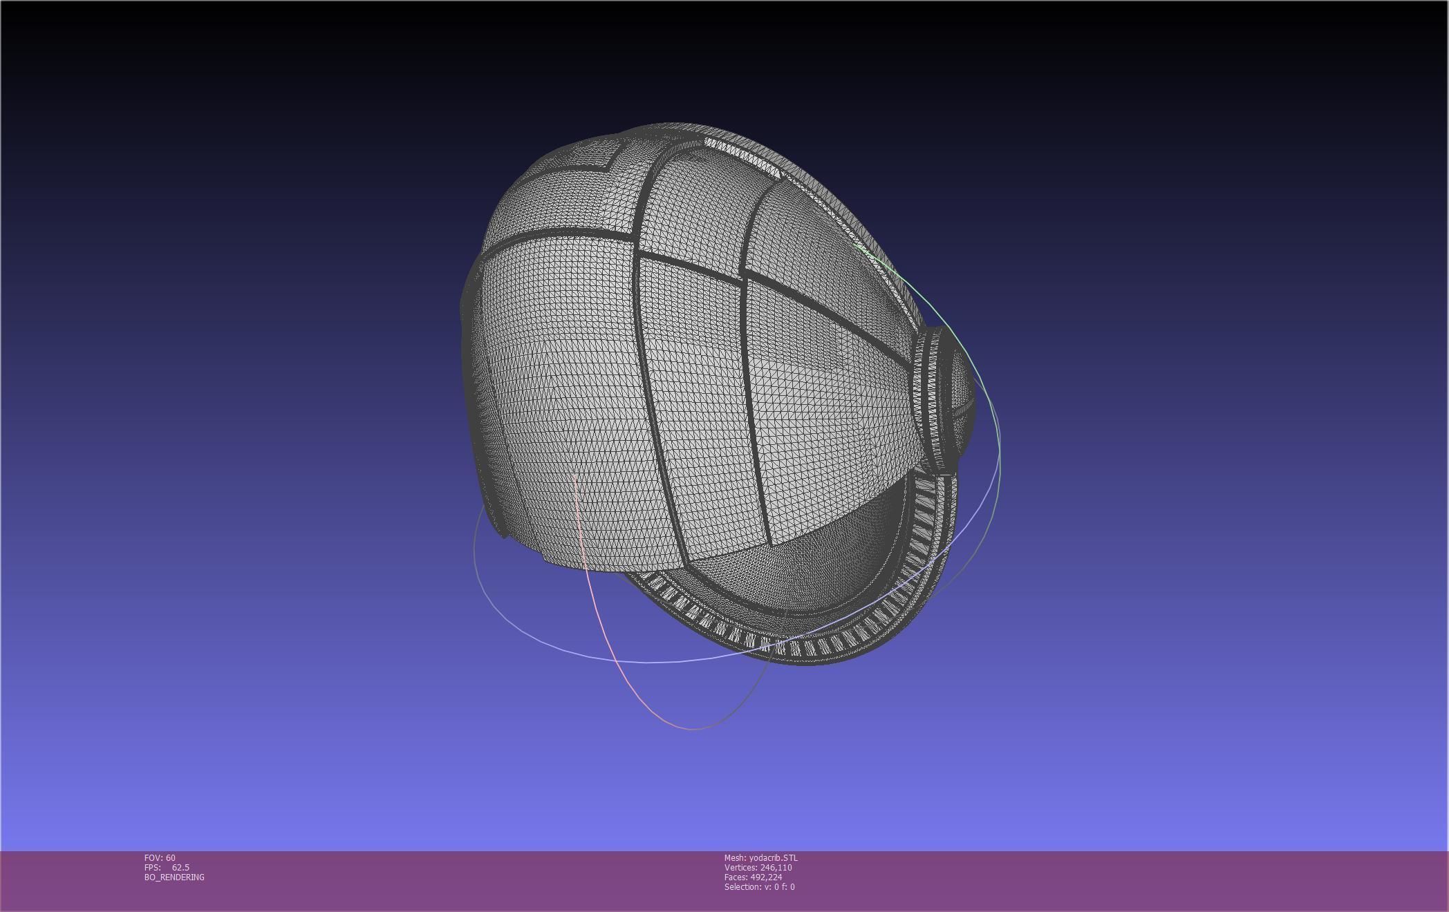Click the Selection: v: 0 f: 0 text

[x=759, y=886]
